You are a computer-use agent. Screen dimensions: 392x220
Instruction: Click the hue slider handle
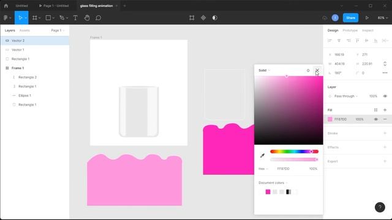click(311, 152)
